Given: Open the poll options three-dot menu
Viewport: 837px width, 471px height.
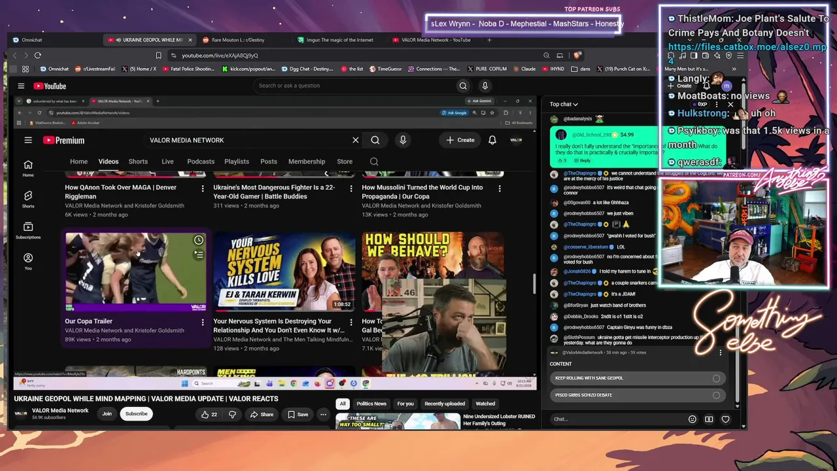Looking at the screenshot, I should [721, 353].
